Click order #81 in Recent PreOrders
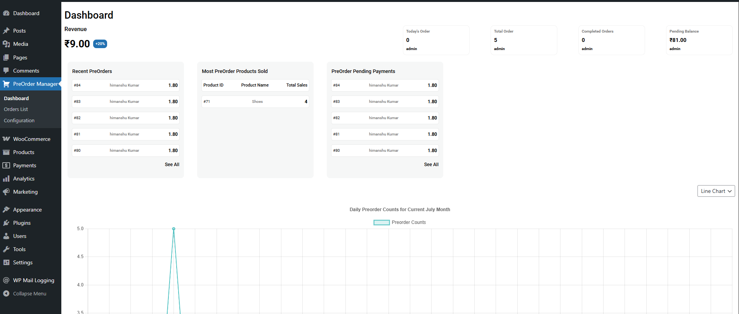Viewport: 739px width, 314px height. point(126,134)
